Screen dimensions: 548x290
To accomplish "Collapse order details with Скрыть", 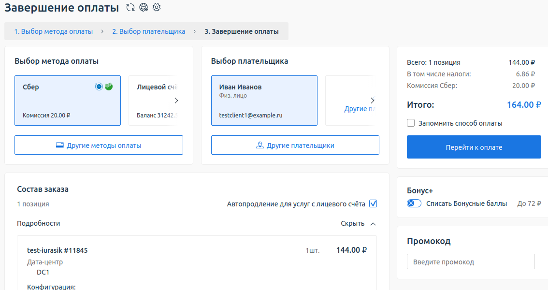I will click(x=358, y=223).
